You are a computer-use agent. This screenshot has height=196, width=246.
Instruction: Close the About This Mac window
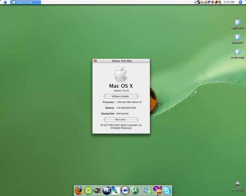click(x=95, y=61)
